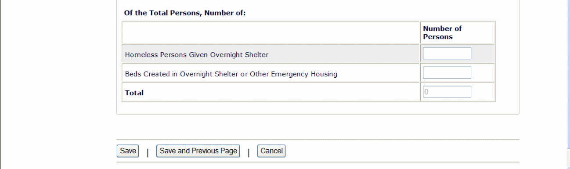Click the 'Number of Persons' column header
This screenshot has height=169, width=570.
442,33
